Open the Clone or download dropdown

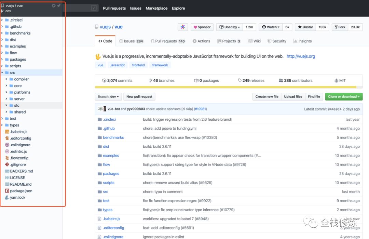(343, 97)
